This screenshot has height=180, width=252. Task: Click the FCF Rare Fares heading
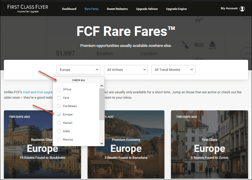[126, 31]
